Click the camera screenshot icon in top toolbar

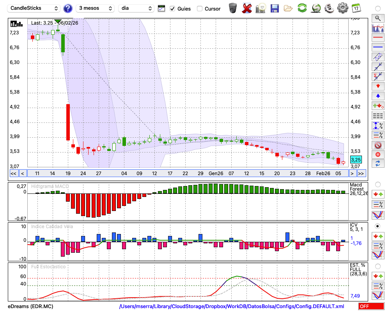coord(261,9)
